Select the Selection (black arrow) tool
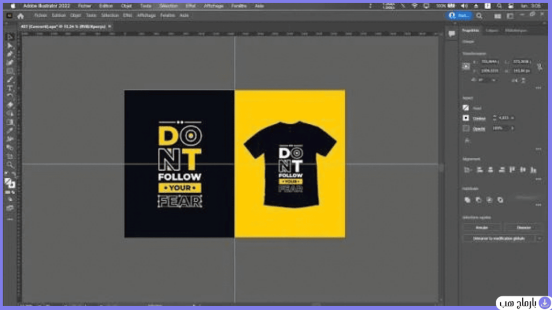 point(10,37)
